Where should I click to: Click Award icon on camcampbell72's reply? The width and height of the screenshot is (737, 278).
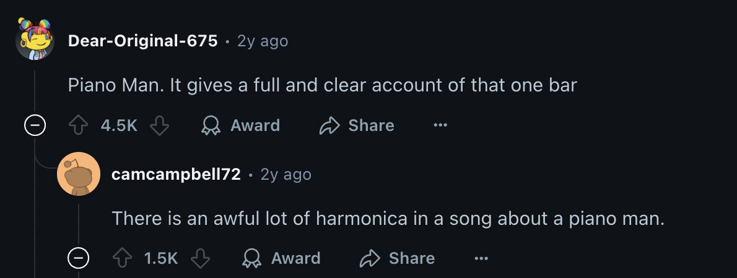point(251,258)
